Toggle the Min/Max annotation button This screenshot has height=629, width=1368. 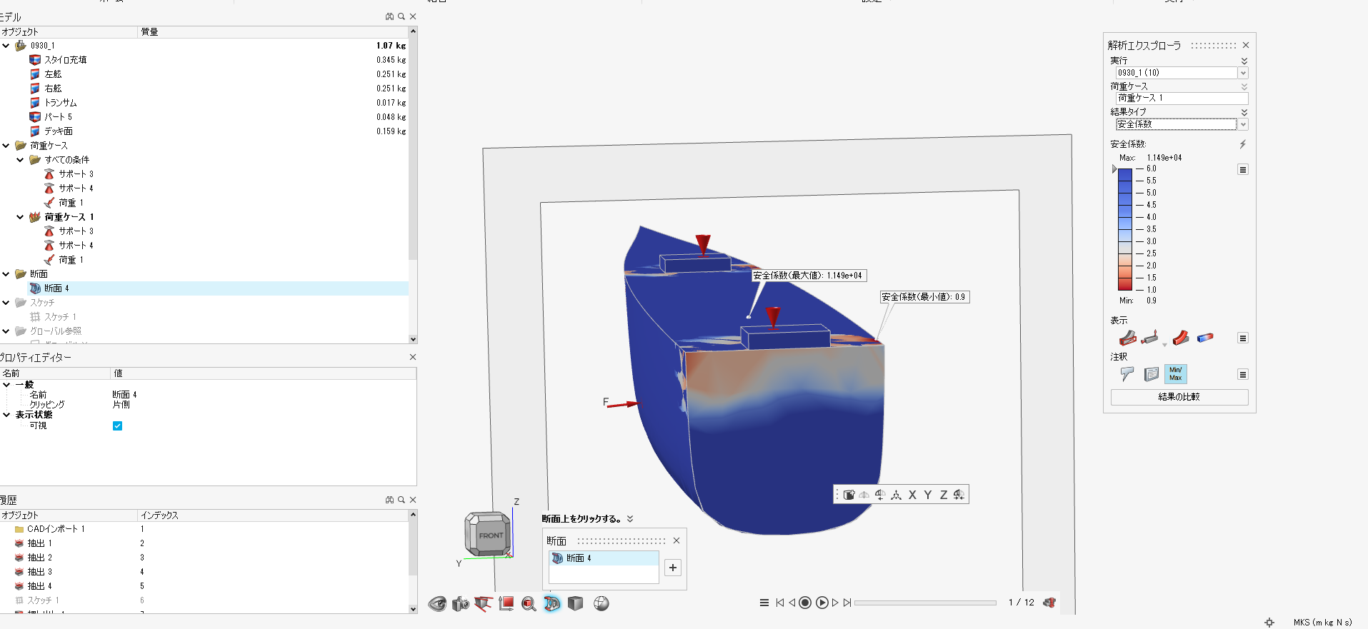1175,373
